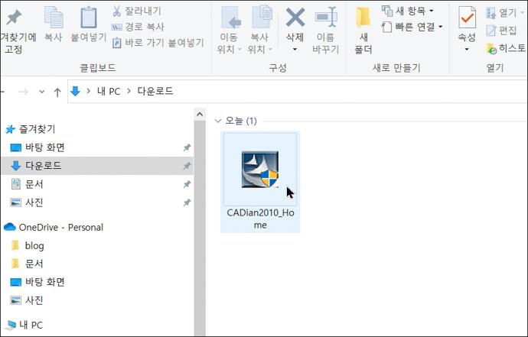This screenshot has width=528, height=337.
Task: Click the Copy (복사) ribbon icon
Action: point(54,17)
